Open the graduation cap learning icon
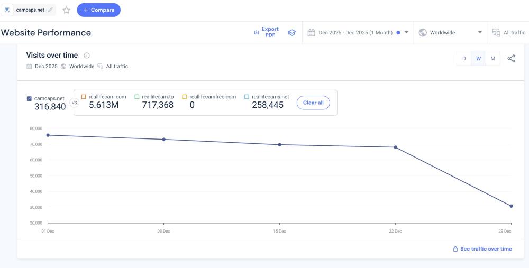529x268 pixels. [x=291, y=33]
